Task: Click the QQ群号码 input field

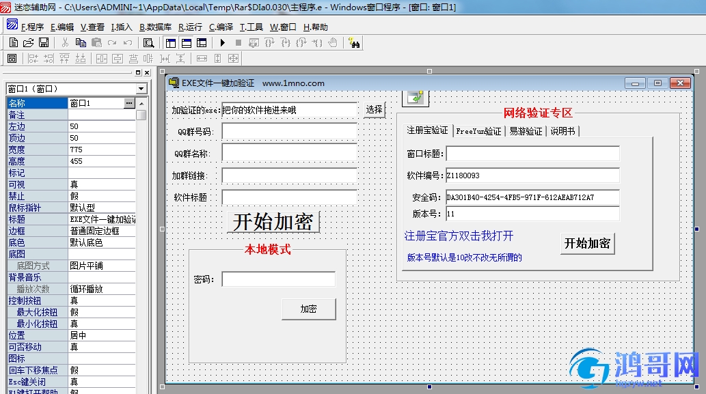Action: (x=290, y=131)
